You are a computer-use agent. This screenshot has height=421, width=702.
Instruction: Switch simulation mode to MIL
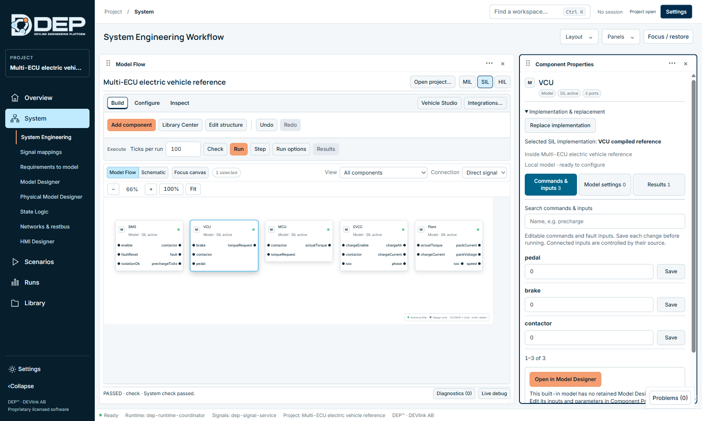467,82
